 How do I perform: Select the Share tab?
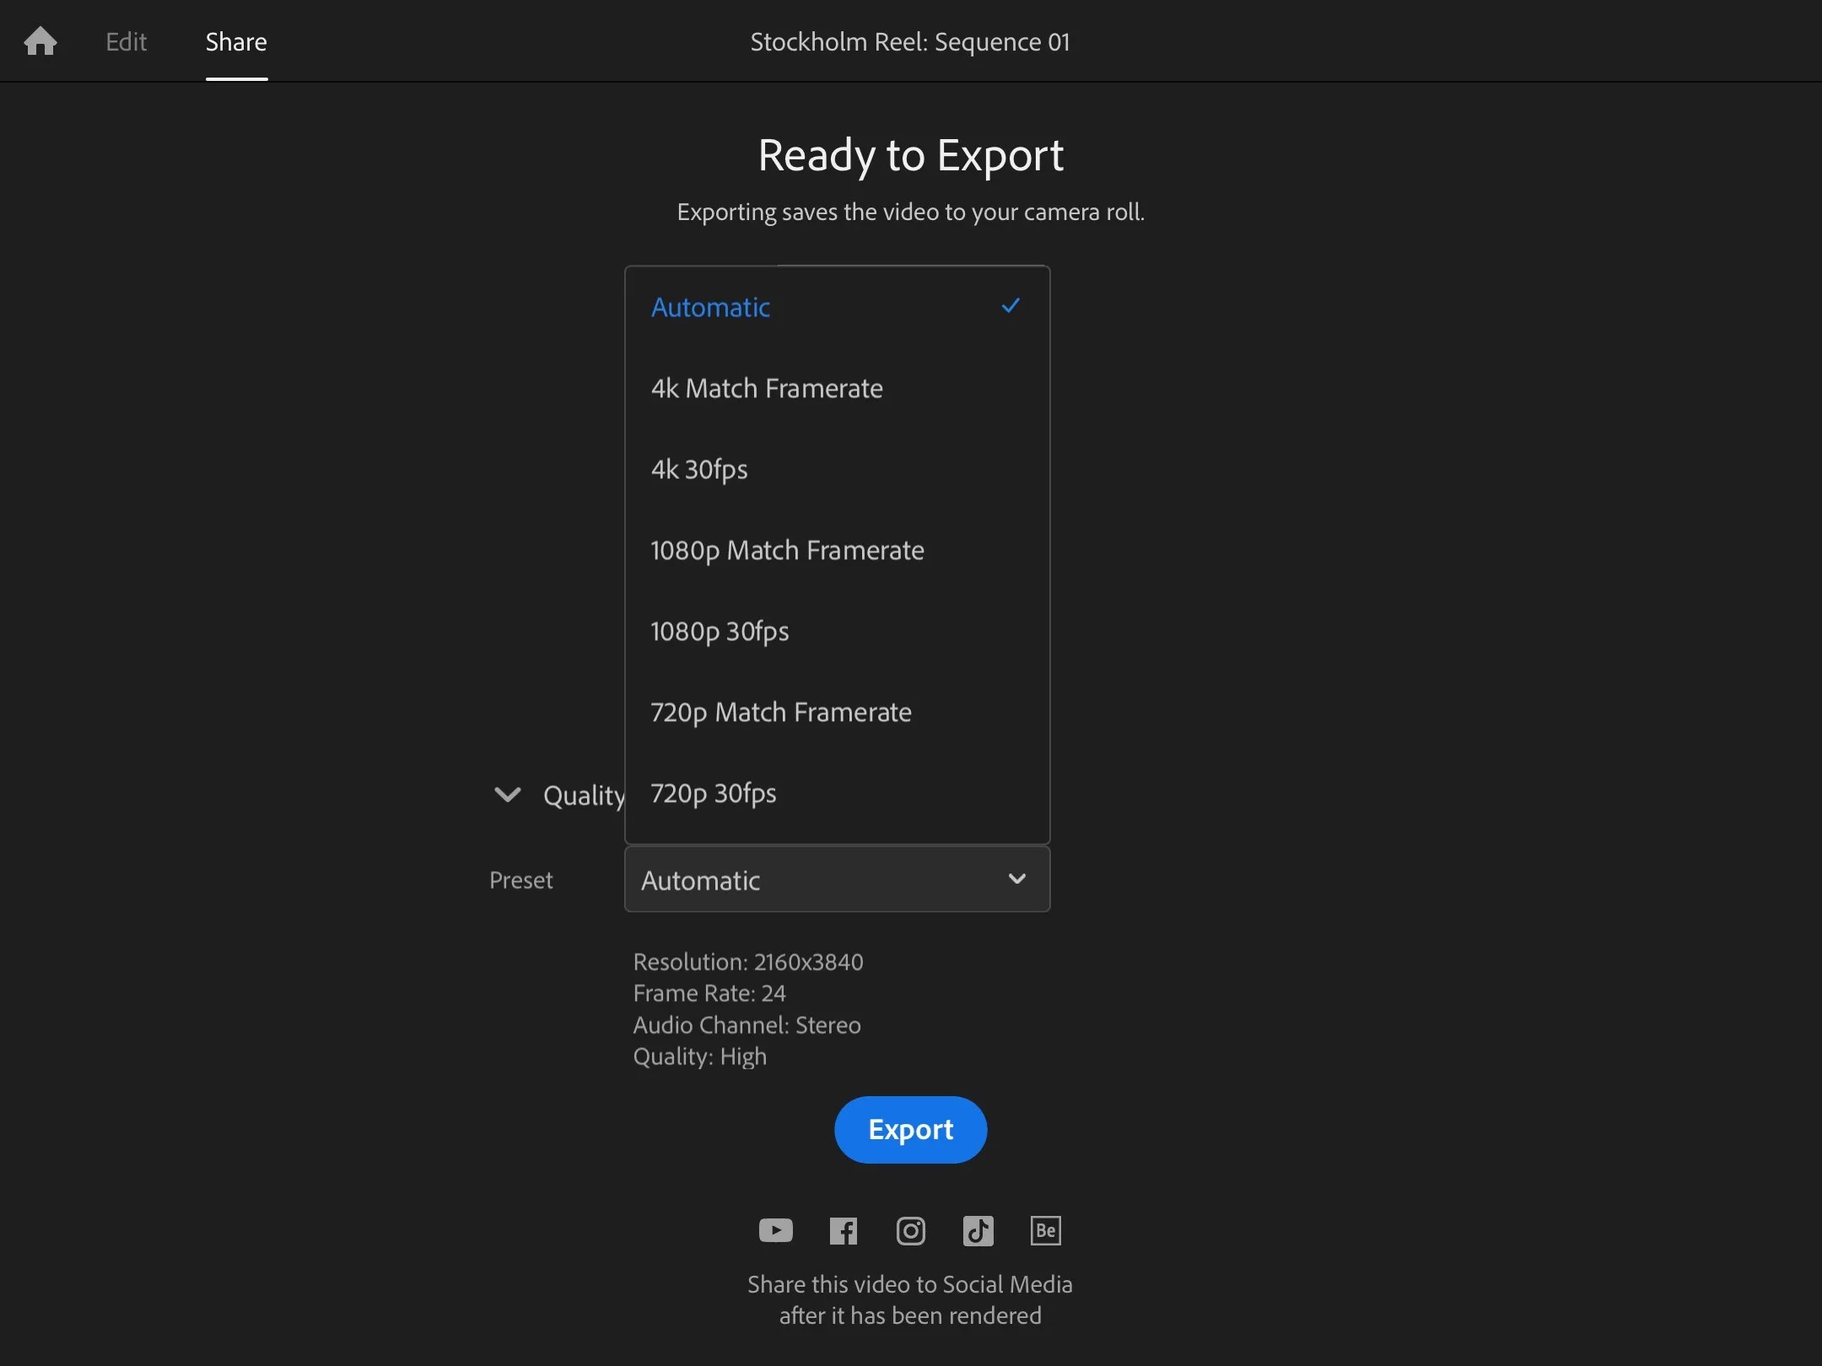pyautogui.click(x=235, y=40)
